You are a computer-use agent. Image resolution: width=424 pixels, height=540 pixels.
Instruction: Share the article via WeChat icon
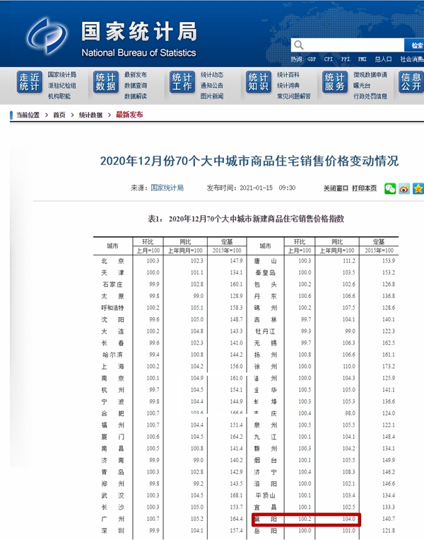click(x=390, y=188)
